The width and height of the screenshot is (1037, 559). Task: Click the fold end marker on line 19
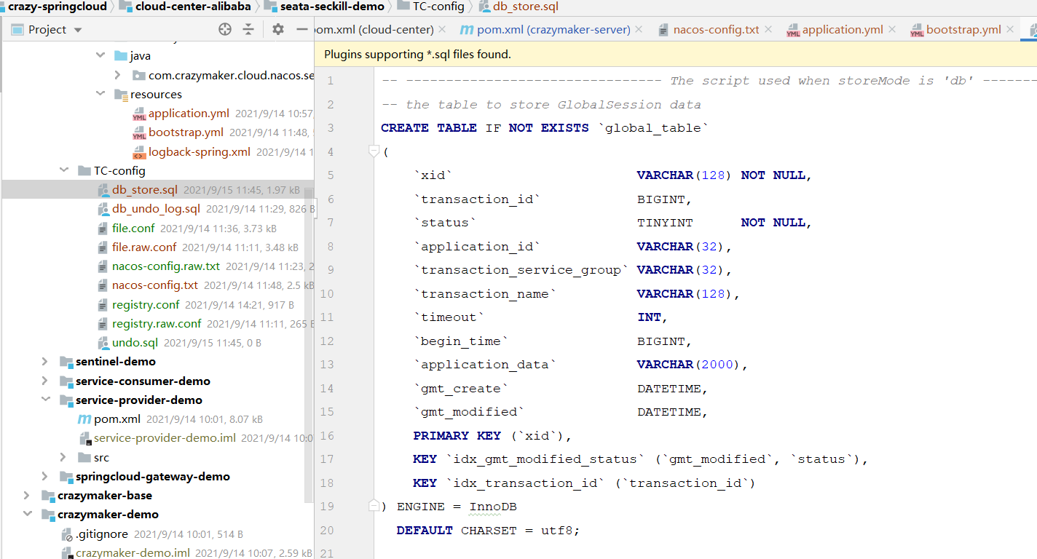(x=374, y=506)
